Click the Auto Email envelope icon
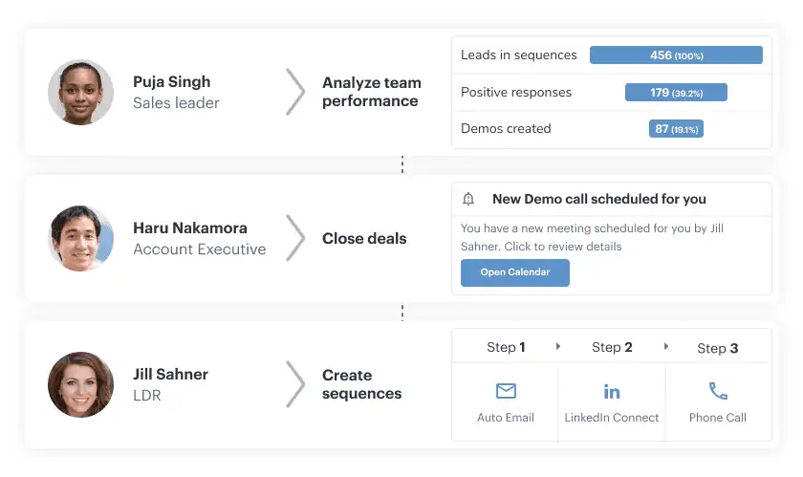Viewport: 803px width, 477px height. [x=506, y=391]
